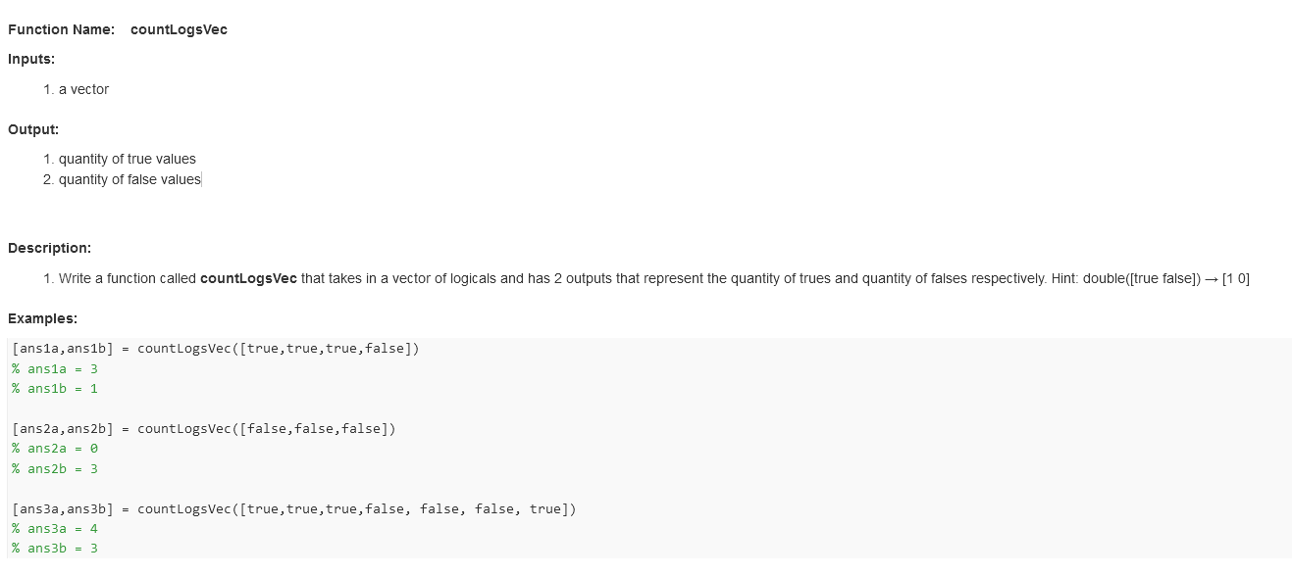Screen dimensions: 1292x576
Task: Click the Description: section heading
Action: (49, 248)
